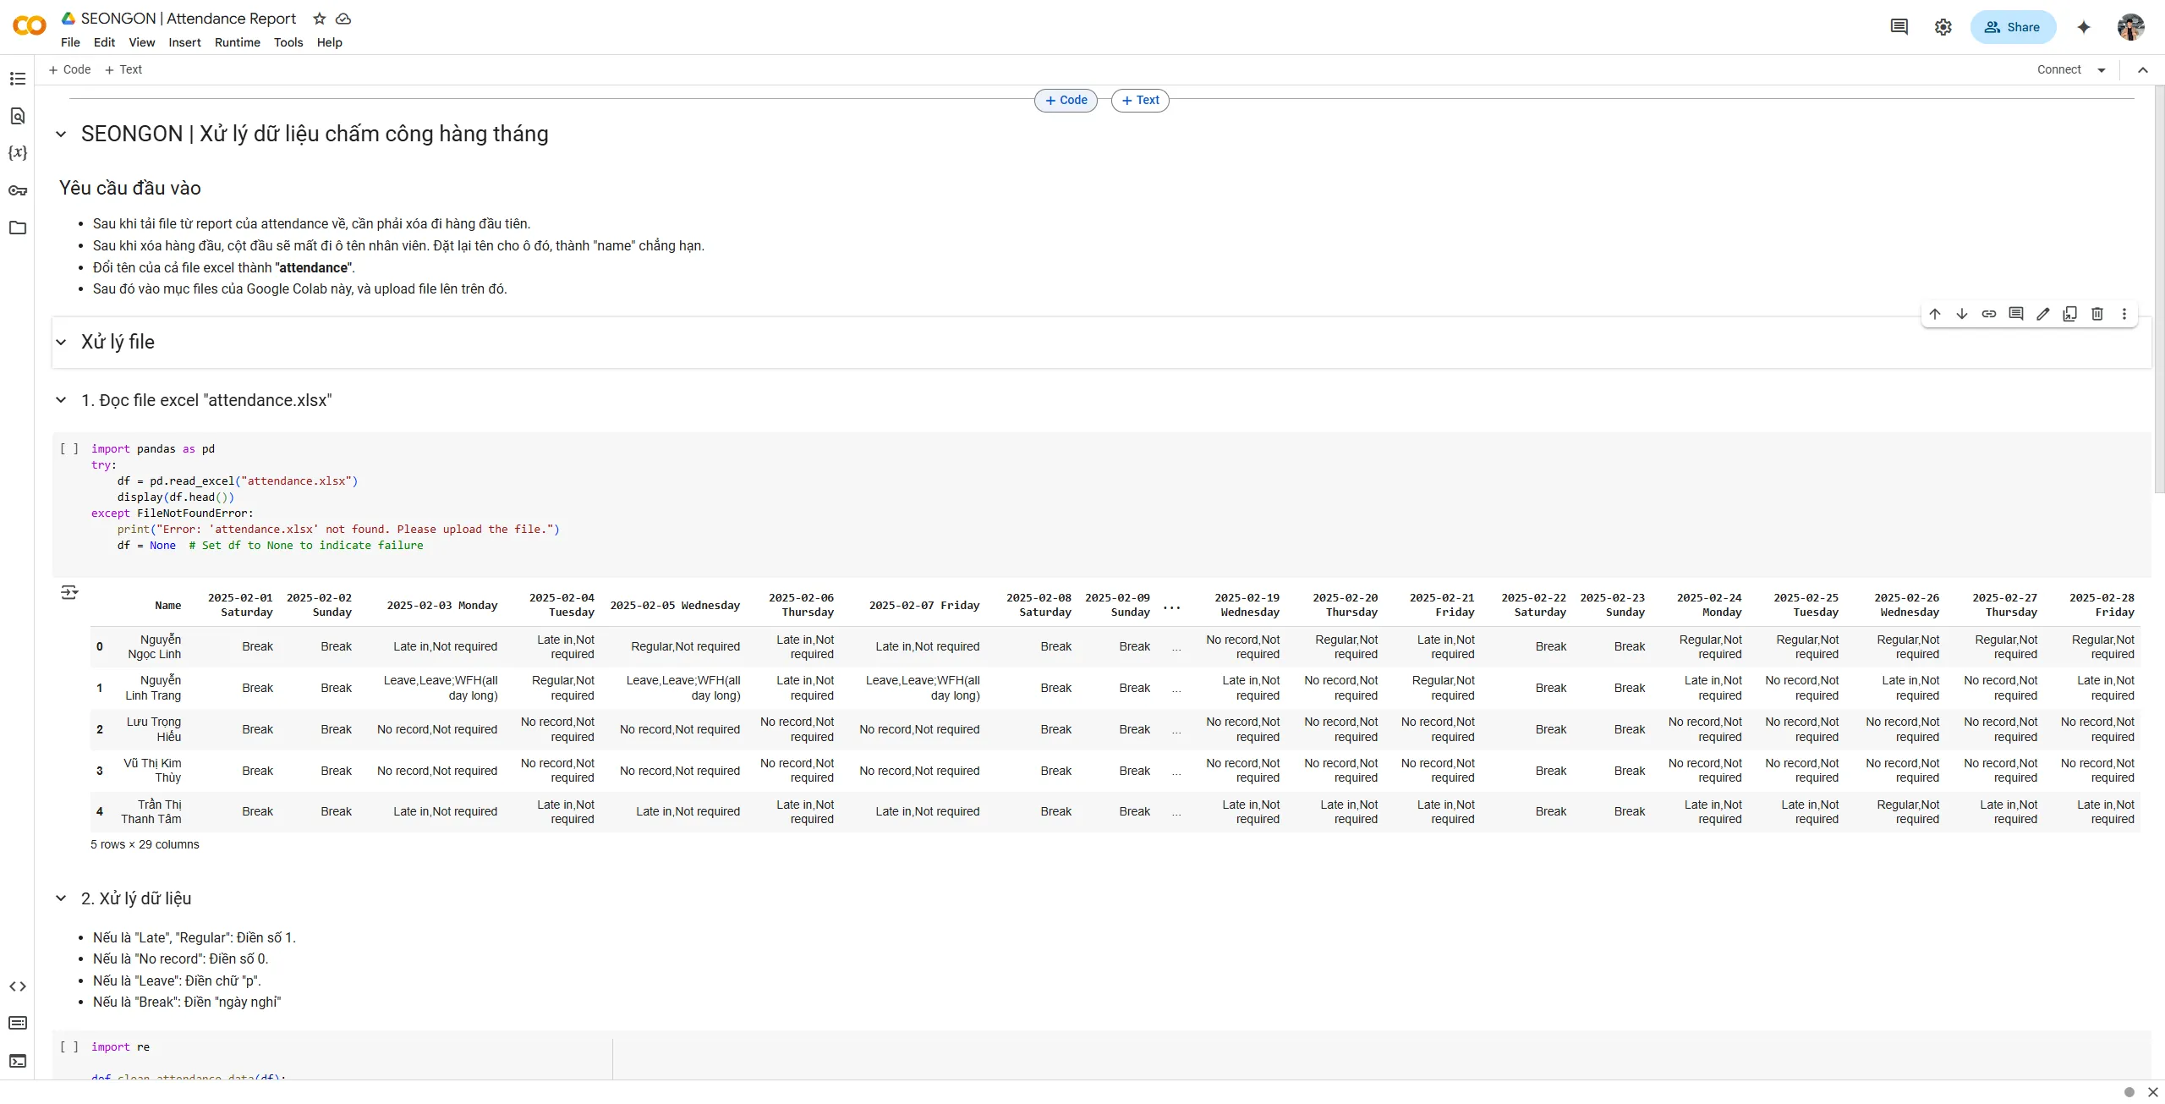The image size is (2165, 1104).
Task: Collapse '1. Đọc file excel' section
Action: click(x=61, y=400)
